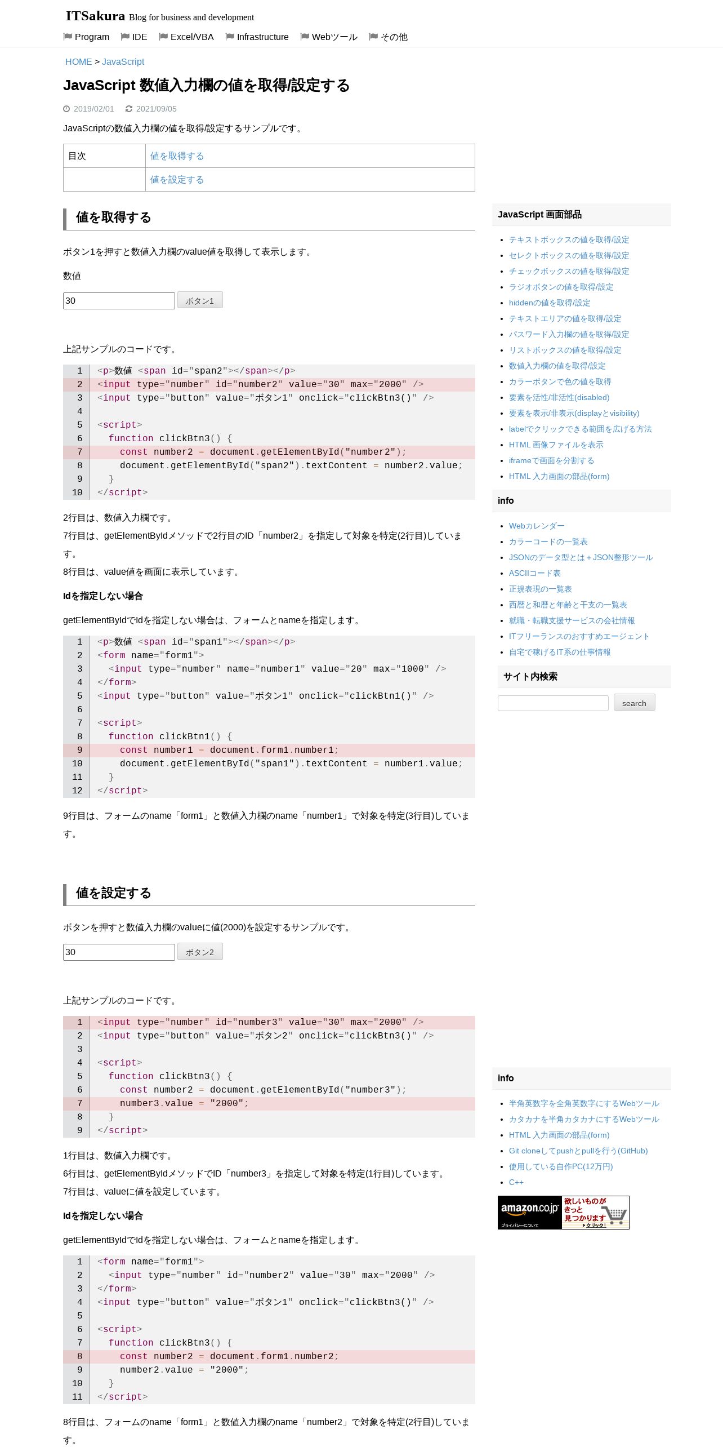
Task: Open the Program menu
Action: [92, 37]
